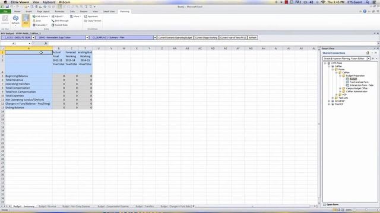Viewport: 380px width, 213px height.
Task: Open the first POV entity dropdown arrow
Action: click(x=33, y=38)
